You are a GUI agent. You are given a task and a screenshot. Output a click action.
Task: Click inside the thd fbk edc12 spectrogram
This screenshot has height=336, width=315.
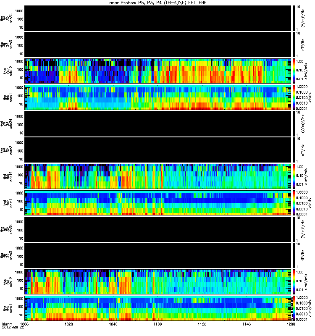158,176
